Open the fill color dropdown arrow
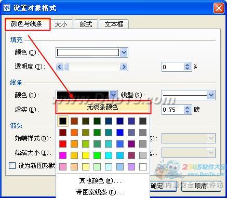The image size is (227, 198). (x=124, y=52)
